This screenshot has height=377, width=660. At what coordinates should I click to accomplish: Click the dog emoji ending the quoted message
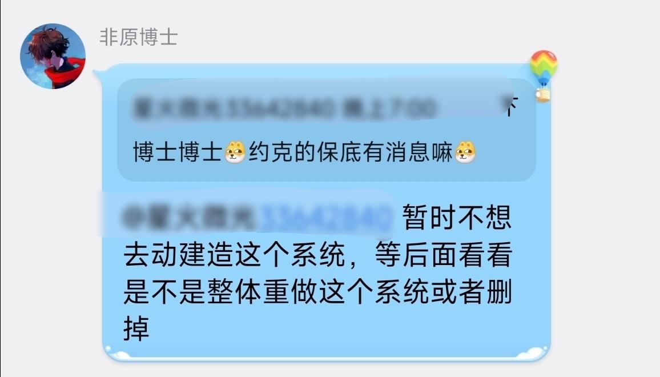tap(465, 152)
